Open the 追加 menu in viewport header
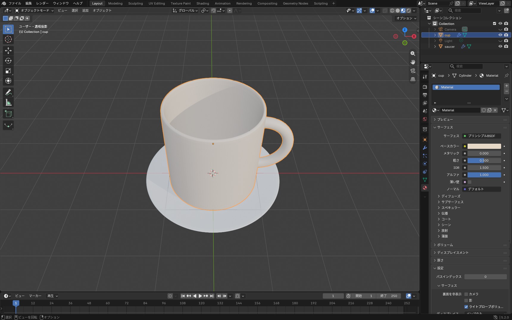This screenshot has width=512, height=320. pos(85,10)
